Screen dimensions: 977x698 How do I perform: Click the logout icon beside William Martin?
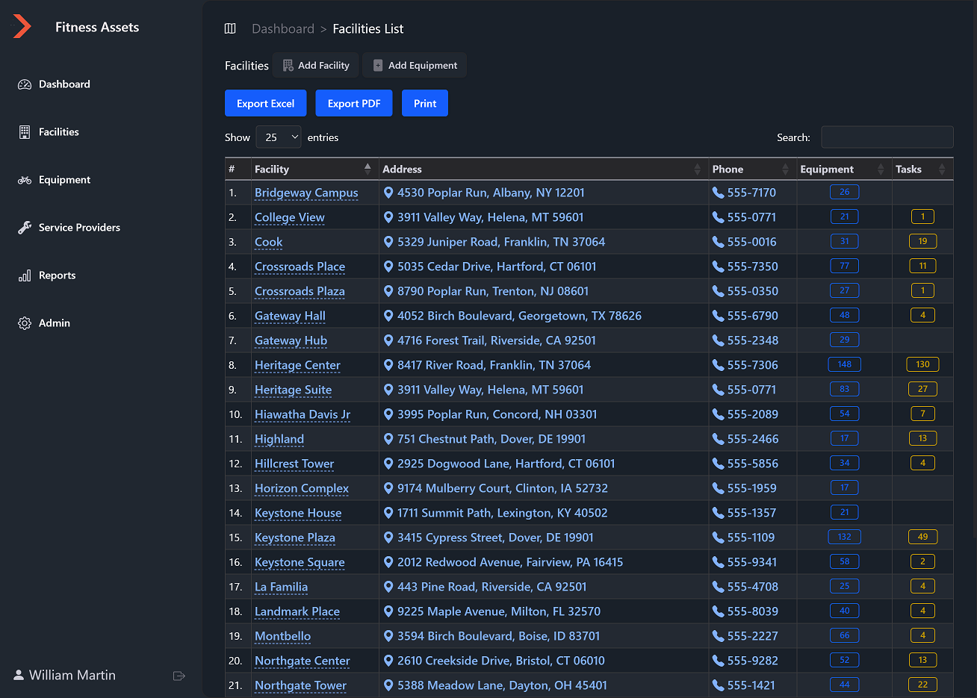179,676
